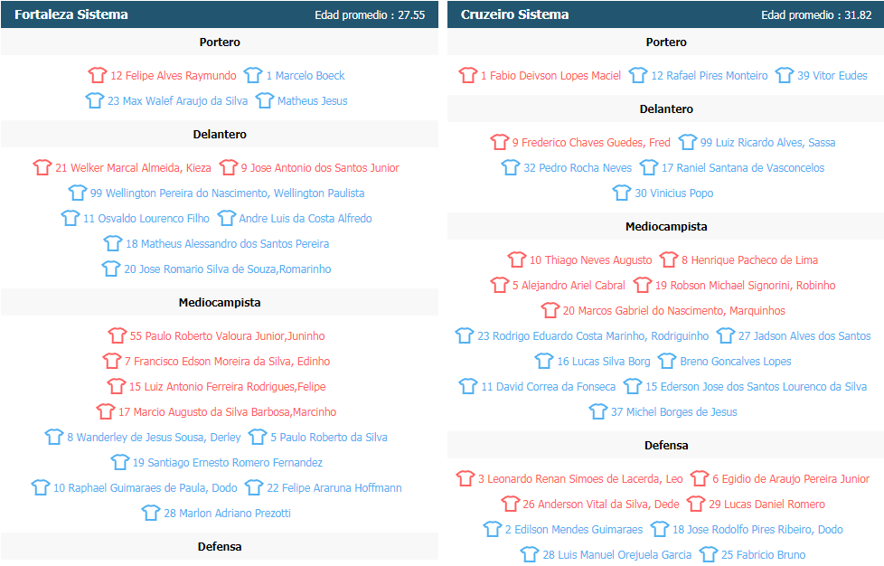884x566 pixels.
Task: Click blue jersey icon for Vinicius Popo
Action: [x=622, y=193]
